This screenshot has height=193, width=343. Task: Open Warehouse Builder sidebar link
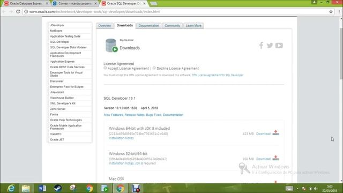[x=62, y=98]
